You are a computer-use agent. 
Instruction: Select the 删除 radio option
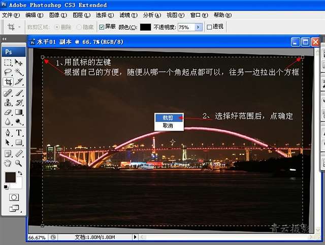coord(56,27)
